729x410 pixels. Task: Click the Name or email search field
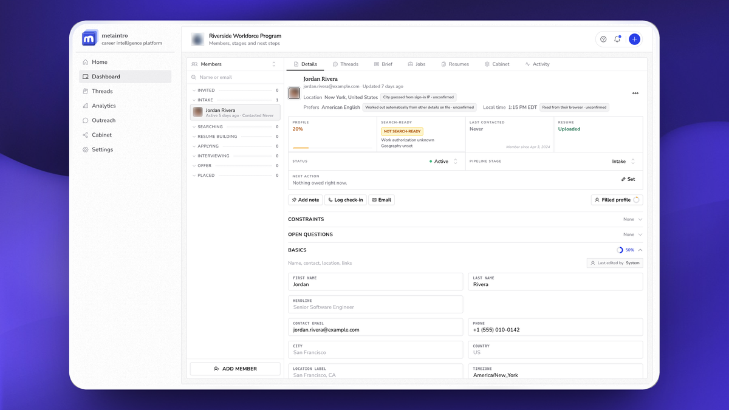point(234,77)
